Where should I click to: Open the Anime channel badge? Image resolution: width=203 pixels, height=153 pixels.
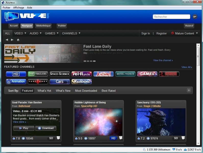pos(104,74)
